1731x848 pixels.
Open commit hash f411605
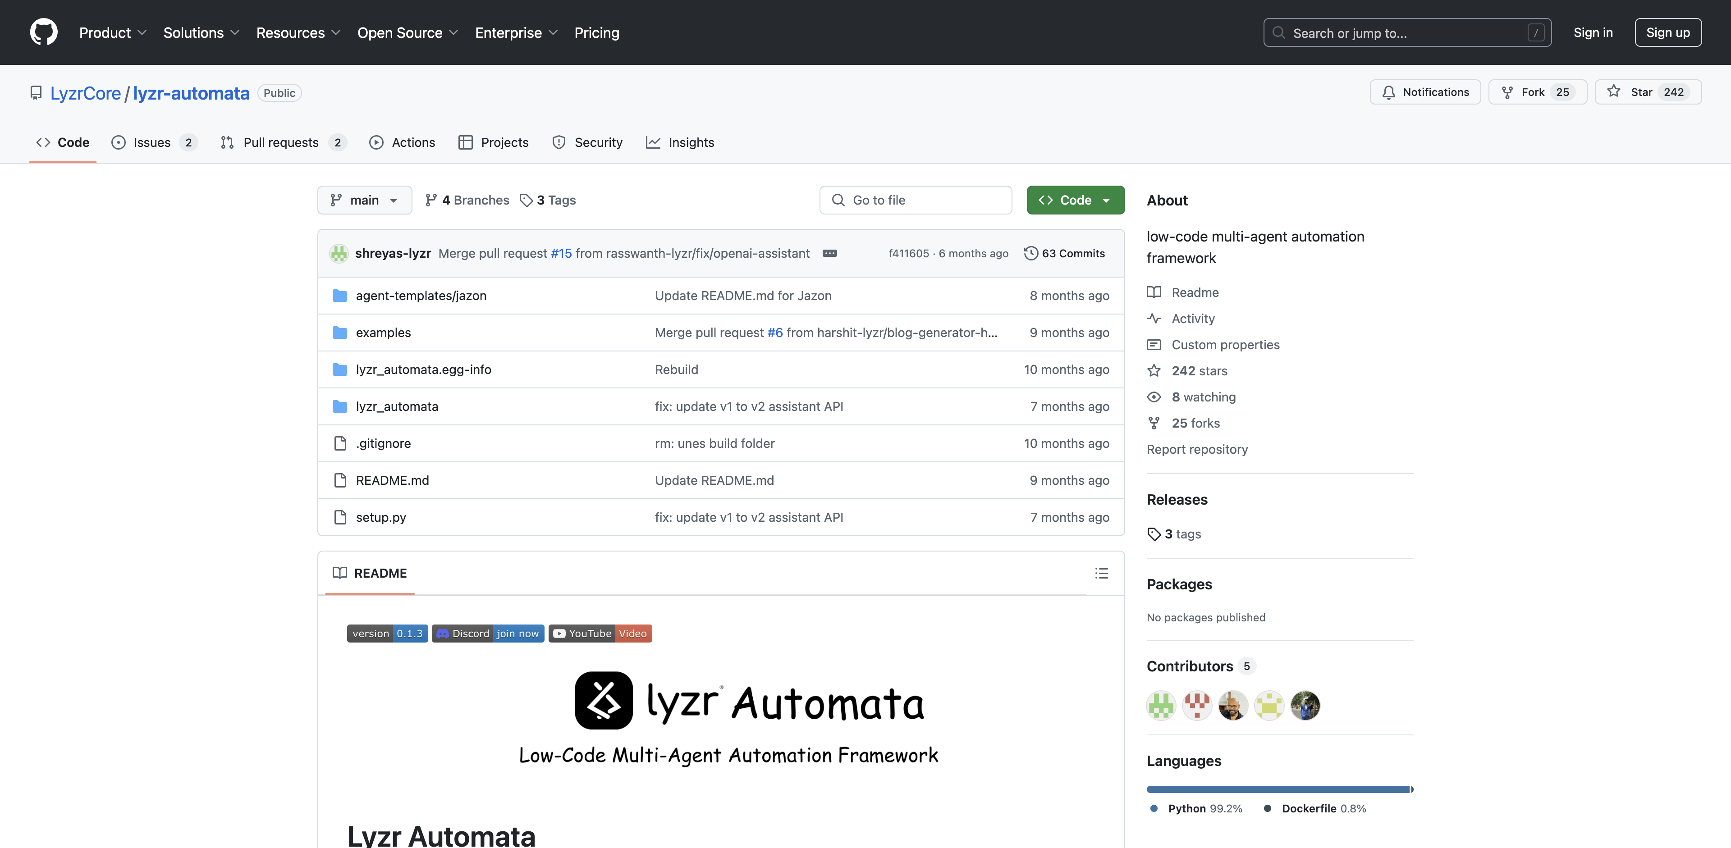pos(908,253)
